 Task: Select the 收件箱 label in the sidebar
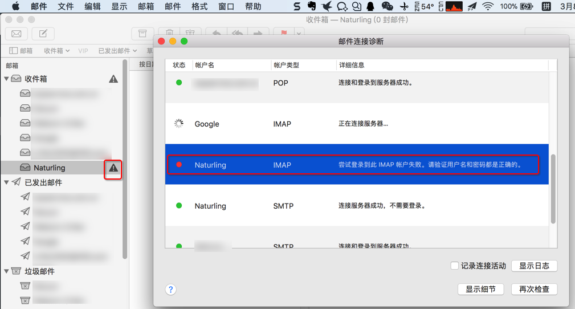pos(35,79)
